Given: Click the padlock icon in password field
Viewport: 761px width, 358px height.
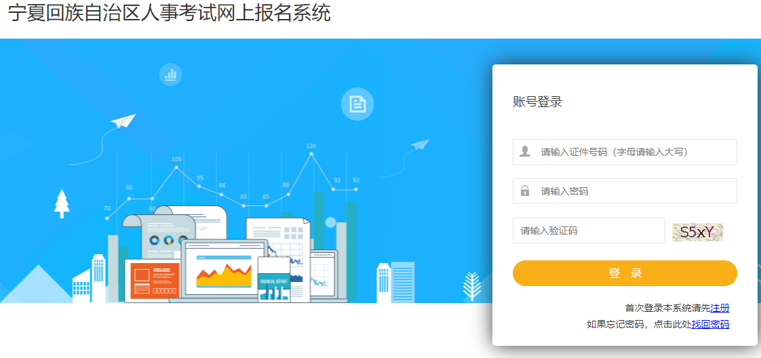Looking at the screenshot, I should (525, 191).
